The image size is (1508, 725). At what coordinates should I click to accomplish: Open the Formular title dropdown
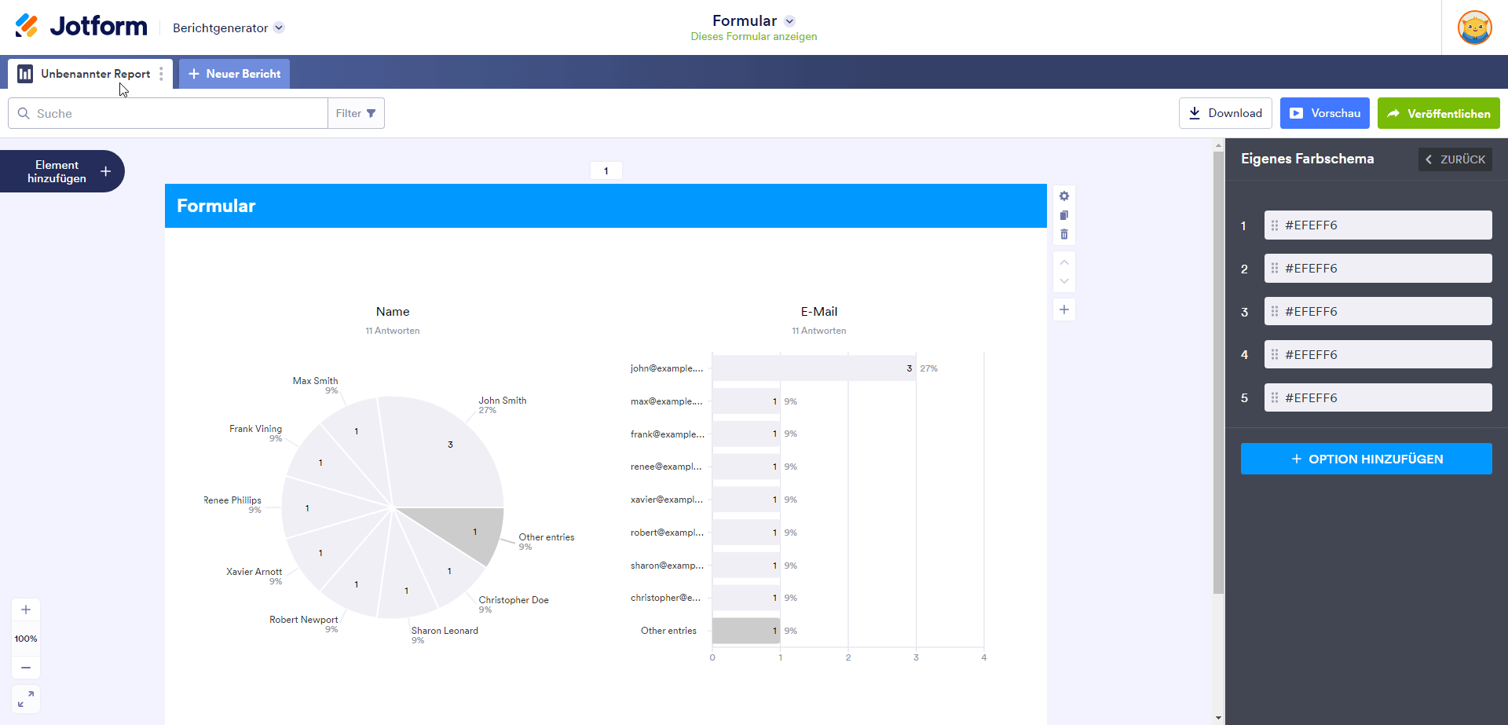tap(789, 21)
